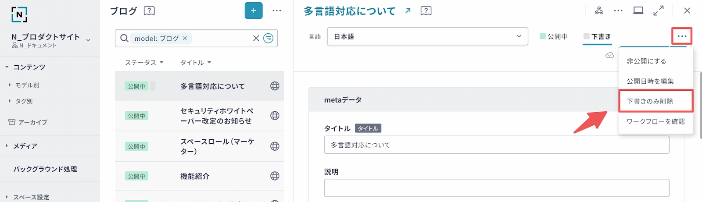
Task: Click the cloud save status icon
Action: 609,55
